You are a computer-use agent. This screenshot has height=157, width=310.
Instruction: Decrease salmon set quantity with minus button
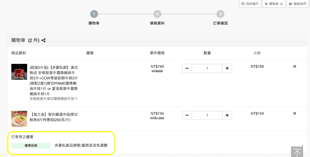[x=187, y=115]
